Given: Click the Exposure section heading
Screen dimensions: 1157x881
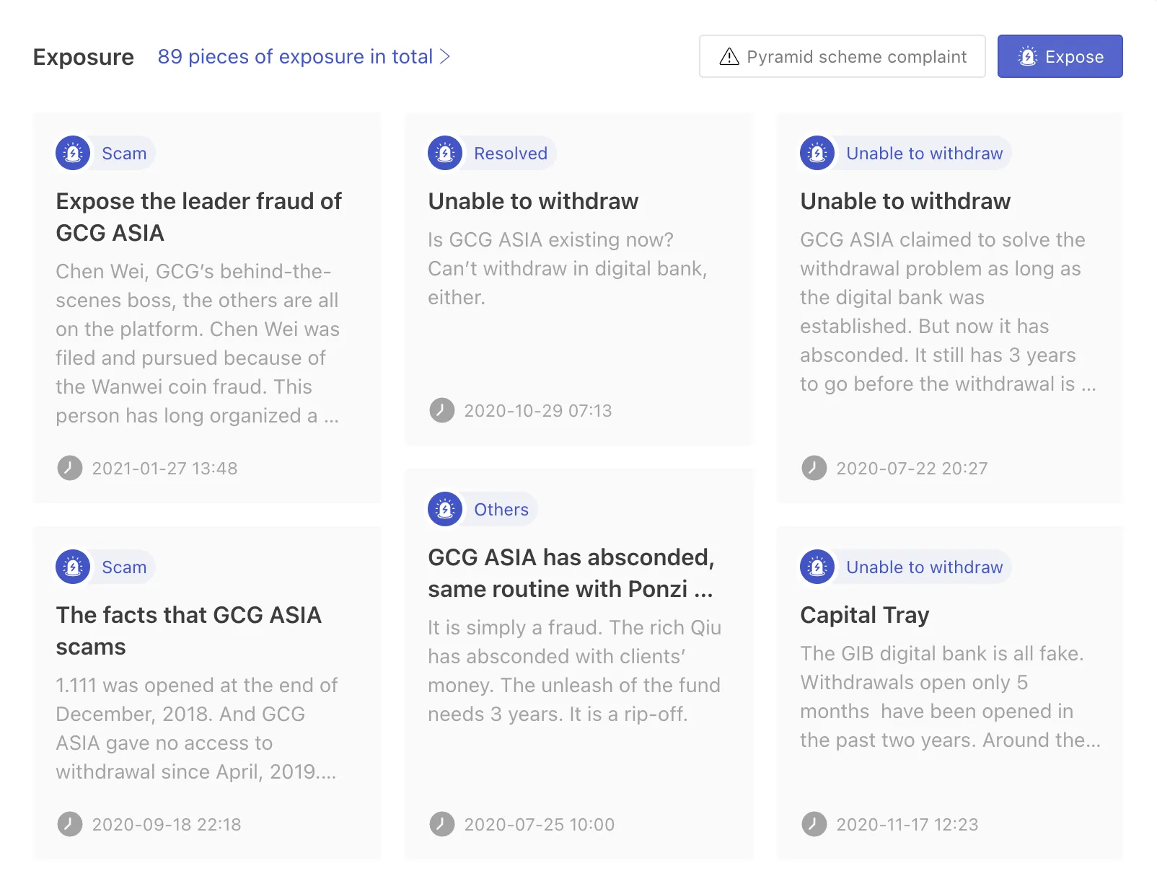Looking at the screenshot, I should 84,57.
